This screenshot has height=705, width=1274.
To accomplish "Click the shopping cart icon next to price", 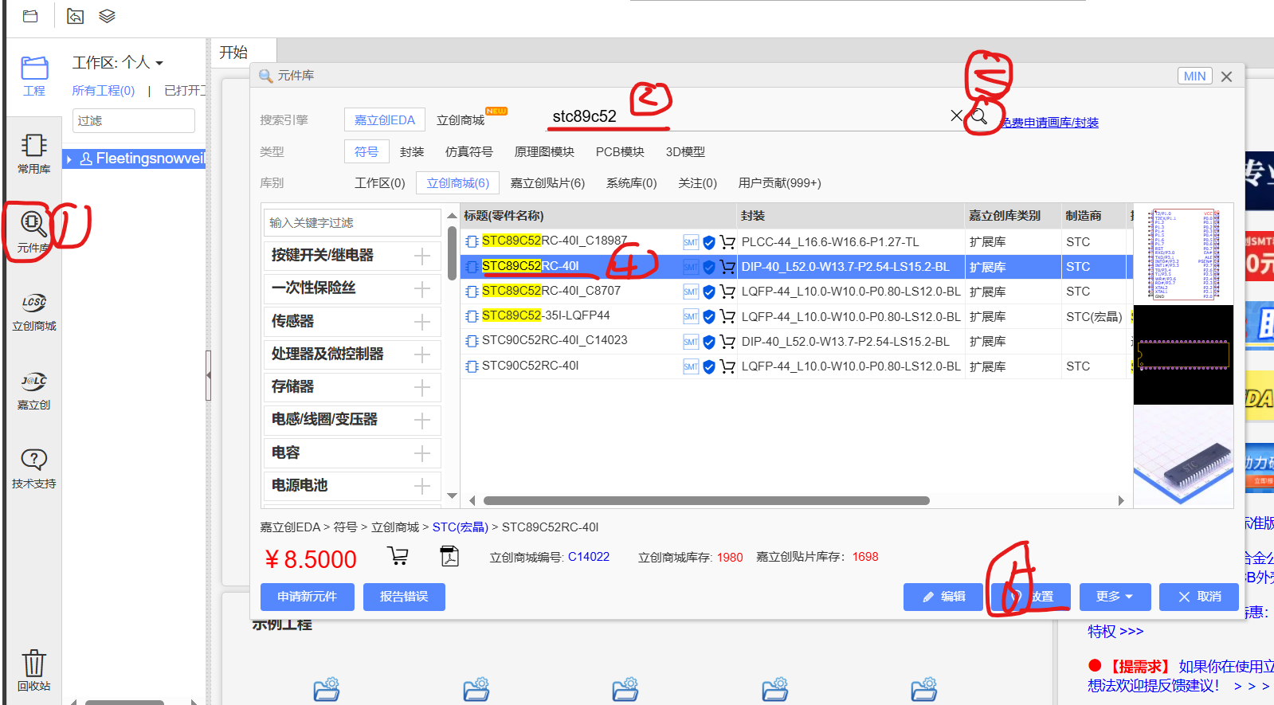I will tap(398, 556).
